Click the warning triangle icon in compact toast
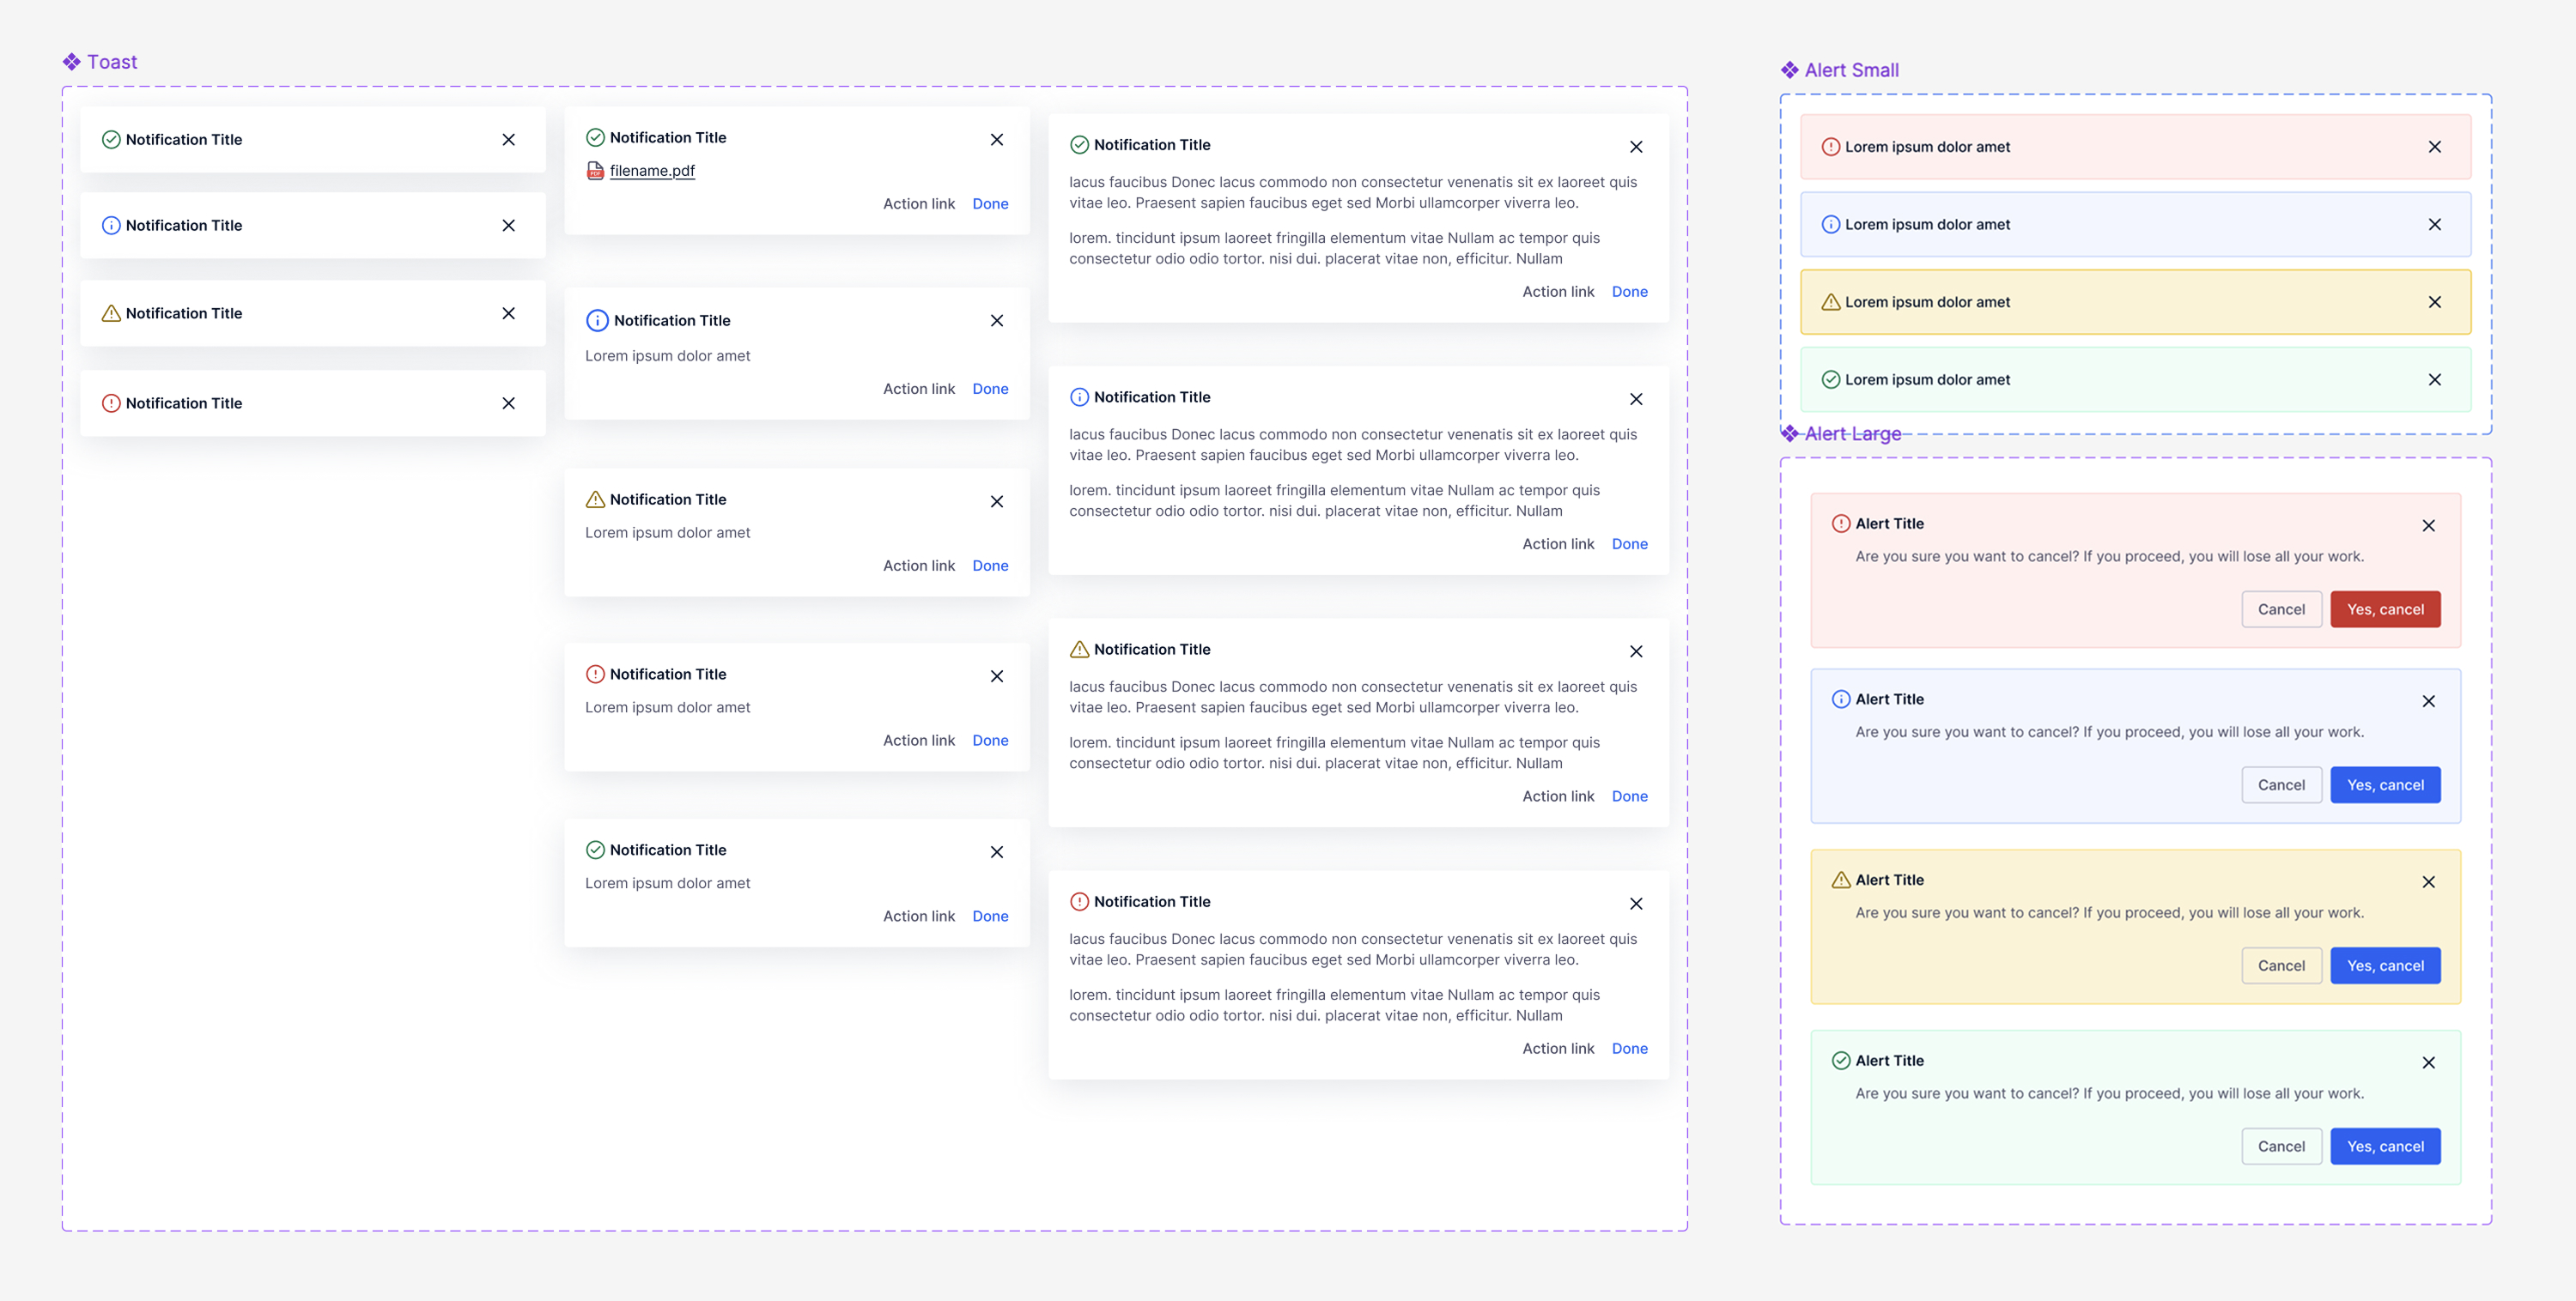2576x1301 pixels. (x=111, y=314)
